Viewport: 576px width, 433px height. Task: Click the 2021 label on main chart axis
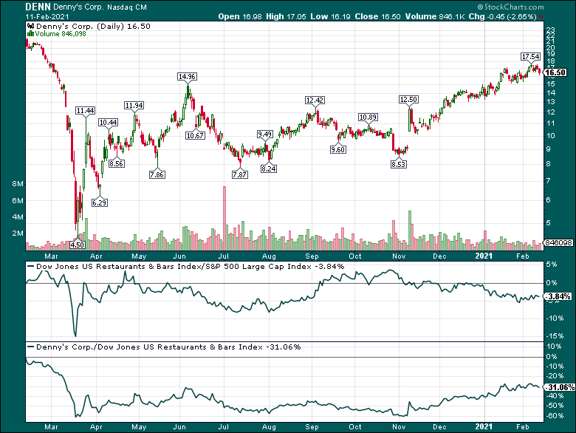click(x=484, y=256)
